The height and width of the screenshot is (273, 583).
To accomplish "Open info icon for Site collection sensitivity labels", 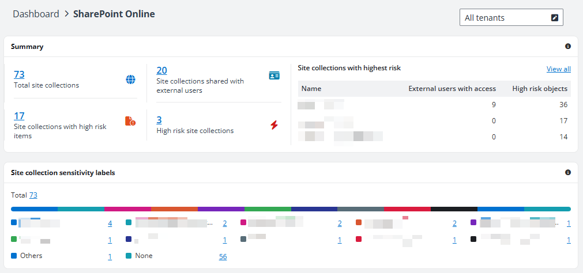I will 568,172.
